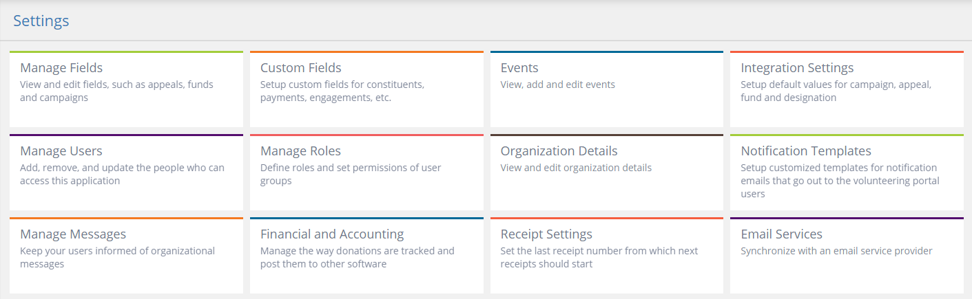The height and width of the screenshot is (299, 972).
Task: Click description 'Setup custom fields for constituents'
Action: click(342, 85)
